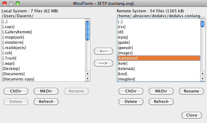The image size is (207, 123).
Task: Click the remote list scrollbar thumb
Action: coord(202,24)
